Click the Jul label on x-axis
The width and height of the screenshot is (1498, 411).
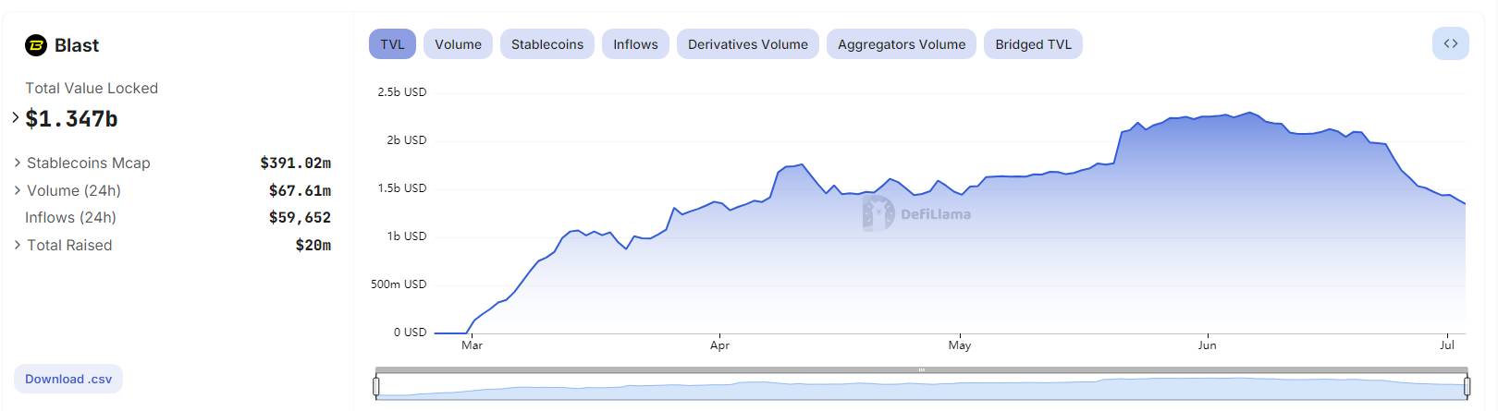pos(1447,345)
